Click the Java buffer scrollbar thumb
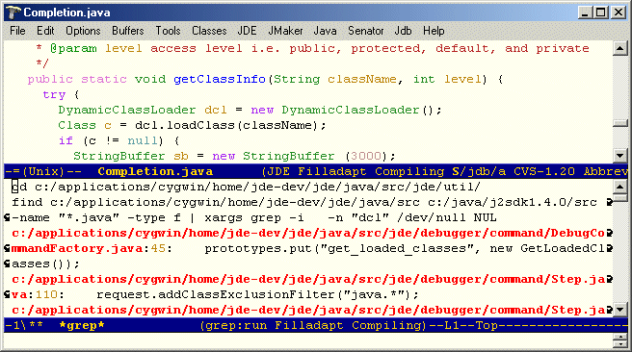 (x=619, y=123)
